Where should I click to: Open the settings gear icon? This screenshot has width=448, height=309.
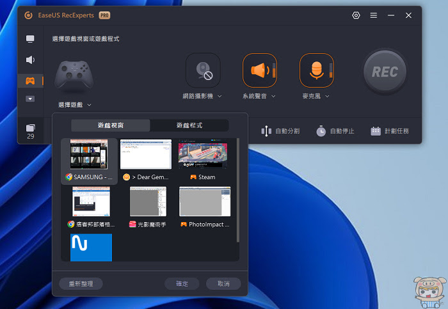pos(356,15)
